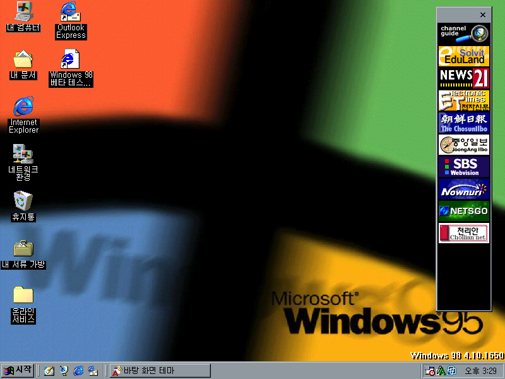The height and width of the screenshot is (379, 505).
Task: Click the Task Scheduler tray icon
Action: click(x=430, y=371)
